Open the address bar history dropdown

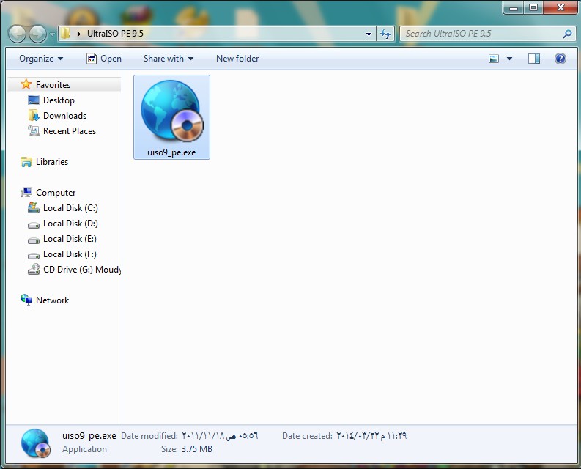tap(369, 34)
